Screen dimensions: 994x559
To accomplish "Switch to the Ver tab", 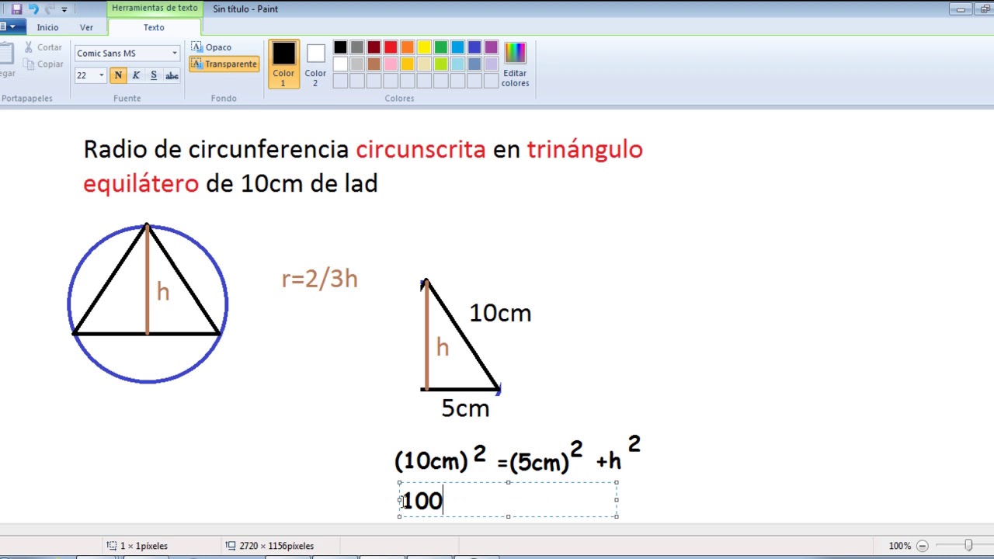I will click(x=86, y=27).
